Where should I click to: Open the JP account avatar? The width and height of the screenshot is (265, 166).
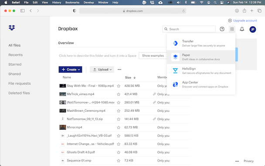point(253,29)
